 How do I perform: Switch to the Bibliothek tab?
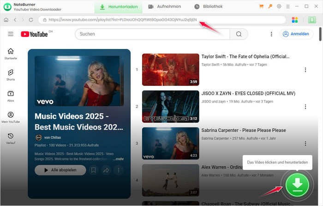click(209, 6)
